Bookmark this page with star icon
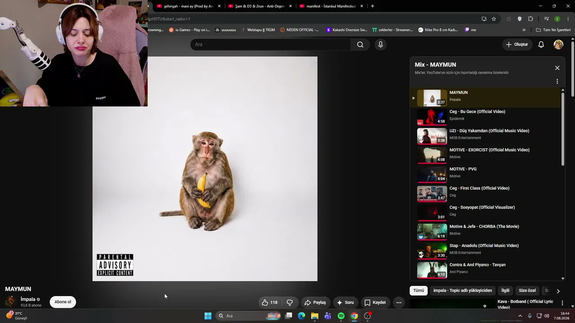 click(494, 19)
